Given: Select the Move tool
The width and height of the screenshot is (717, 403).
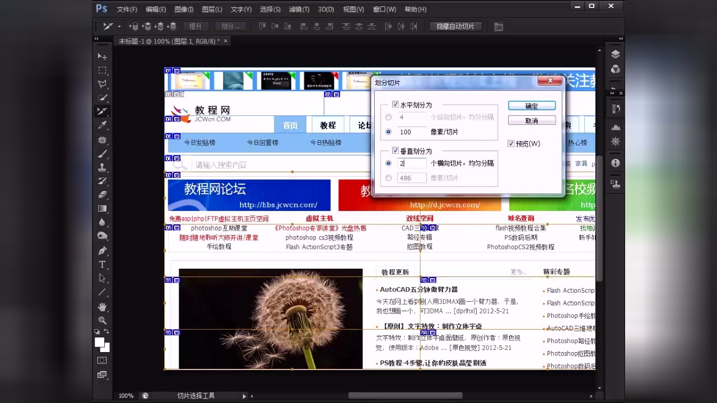Looking at the screenshot, I should (x=102, y=57).
